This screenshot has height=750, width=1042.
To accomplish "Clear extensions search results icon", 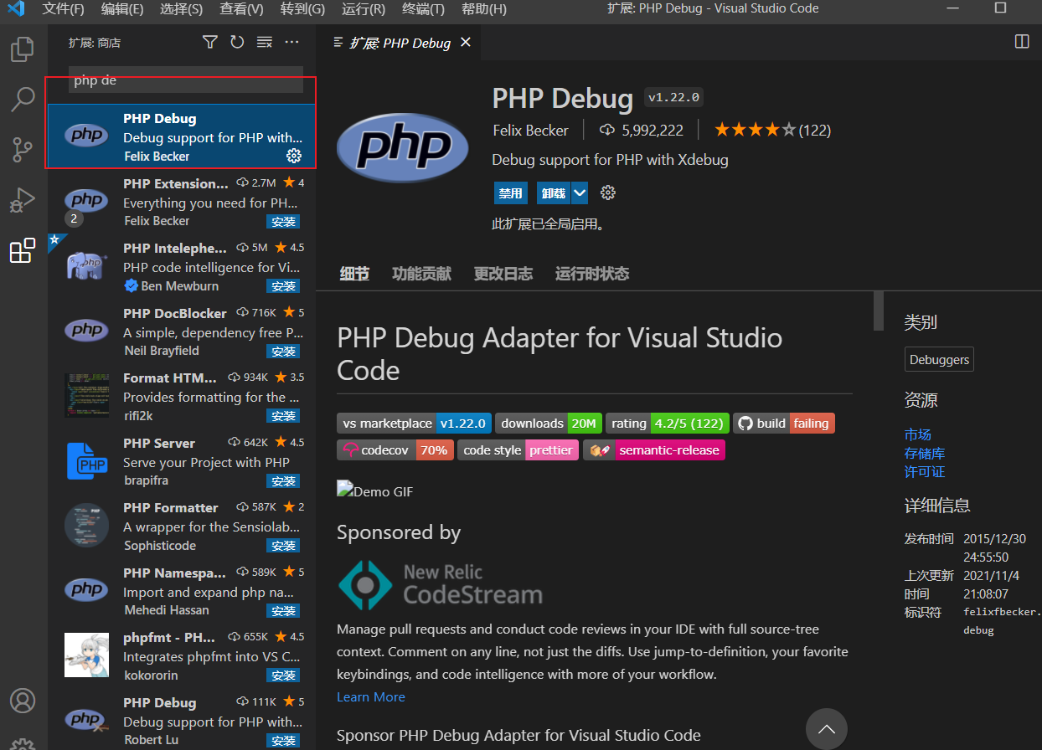I will point(264,42).
